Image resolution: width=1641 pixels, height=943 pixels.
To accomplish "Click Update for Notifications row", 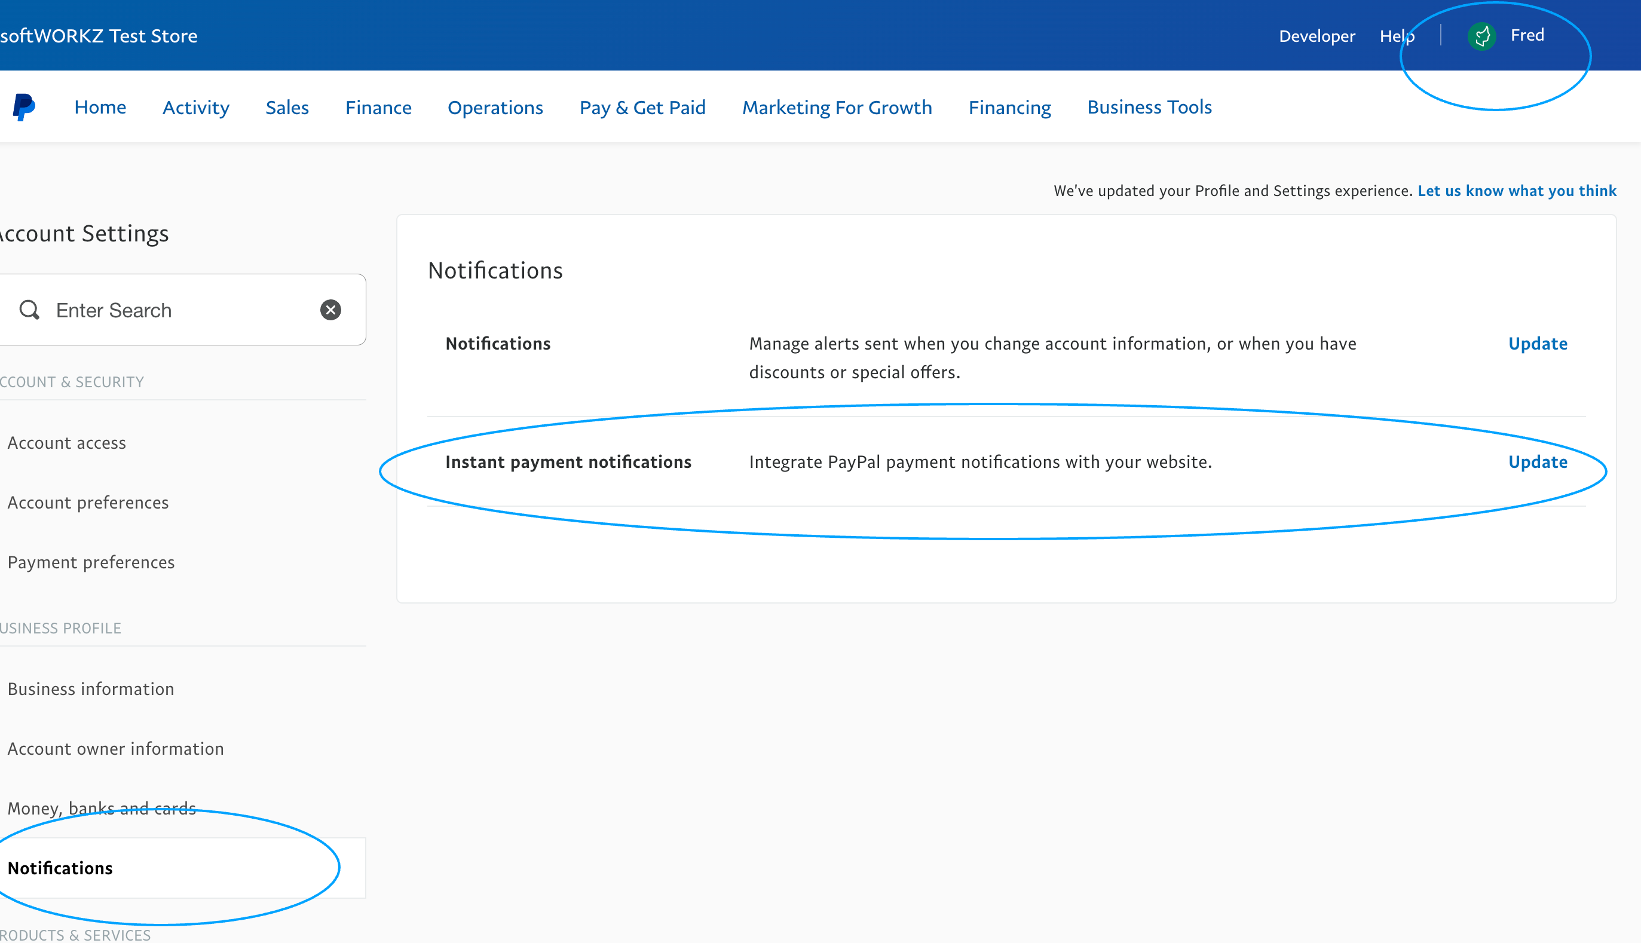I will point(1538,343).
